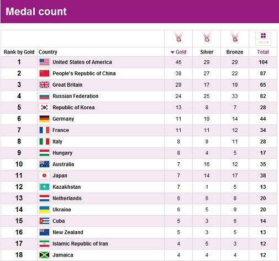279x261 pixels.
Task: Click the Jamaica flag icon
Action: pos(44,255)
